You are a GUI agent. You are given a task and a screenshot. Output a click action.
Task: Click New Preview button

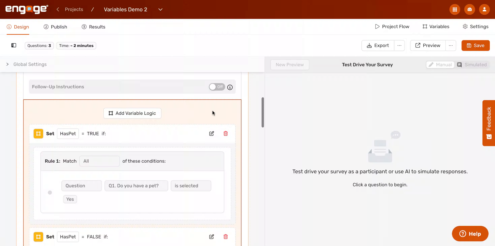pyautogui.click(x=290, y=65)
